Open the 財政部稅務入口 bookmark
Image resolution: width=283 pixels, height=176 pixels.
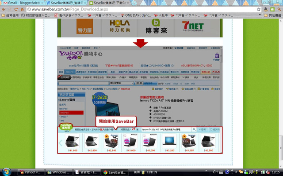35,15
